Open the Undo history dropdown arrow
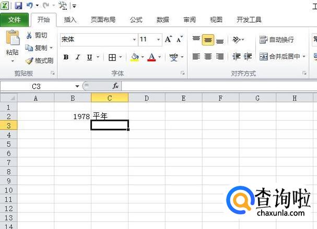Screen dimensions: 317x229 click(x=37, y=5)
